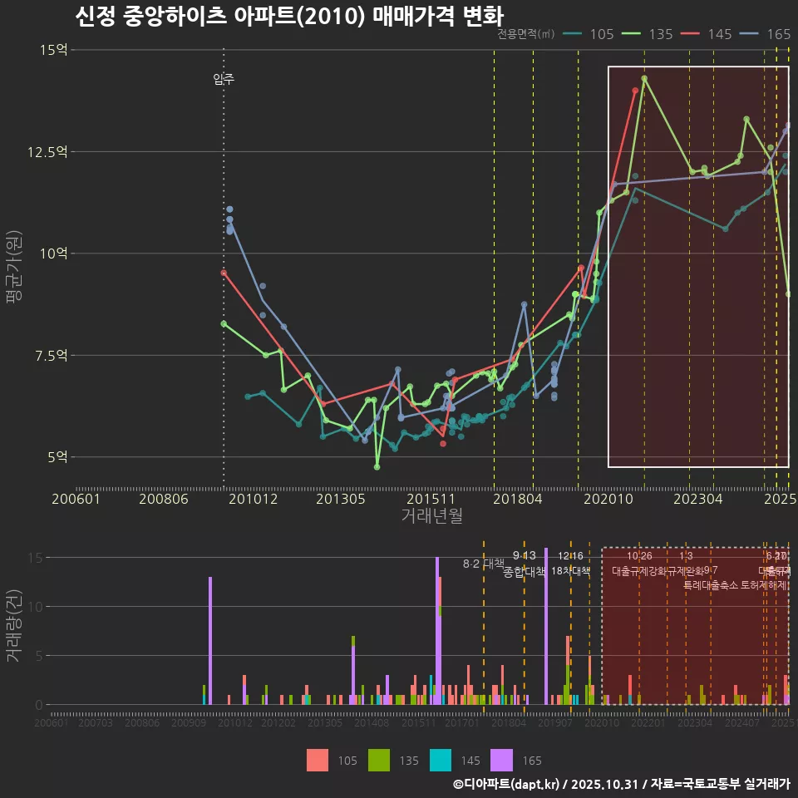Image resolution: width=798 pixels, height=798 pixels.
Task: Click the highlighted regulation region box on chart
Action: click(698, 266)
